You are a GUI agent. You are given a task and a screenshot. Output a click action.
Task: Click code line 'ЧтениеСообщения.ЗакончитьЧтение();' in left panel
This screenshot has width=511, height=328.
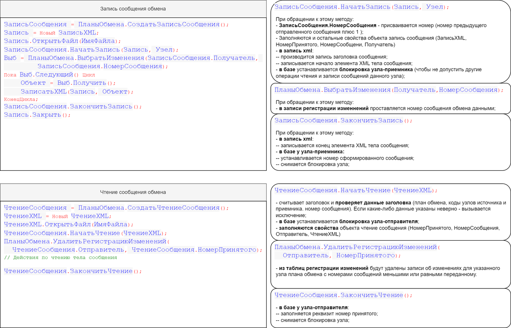click(x=72, y=271)
